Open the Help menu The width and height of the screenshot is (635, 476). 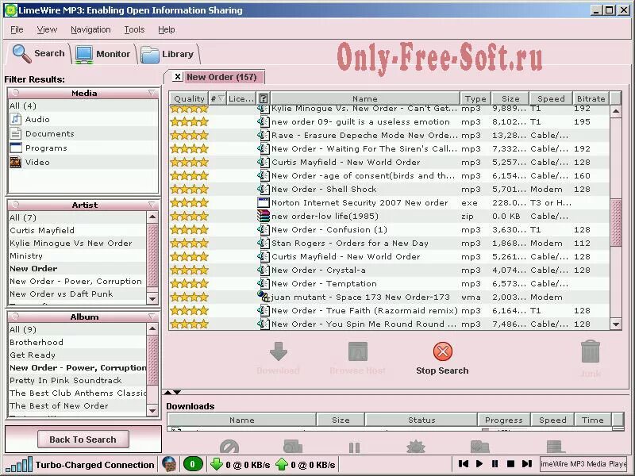pos(167,29)
